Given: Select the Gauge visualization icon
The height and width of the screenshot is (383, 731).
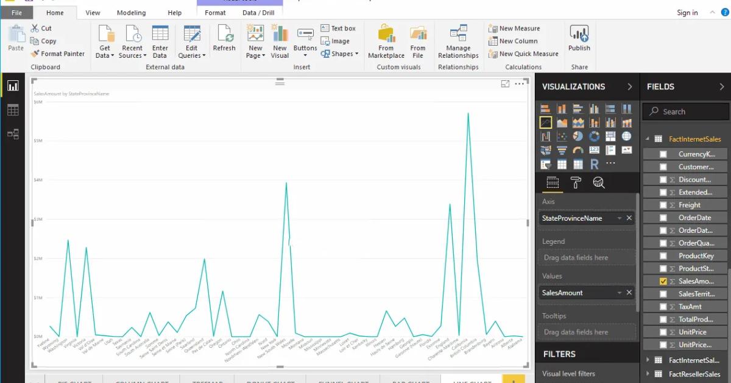Looking at the screenshot, I should 577,150.
